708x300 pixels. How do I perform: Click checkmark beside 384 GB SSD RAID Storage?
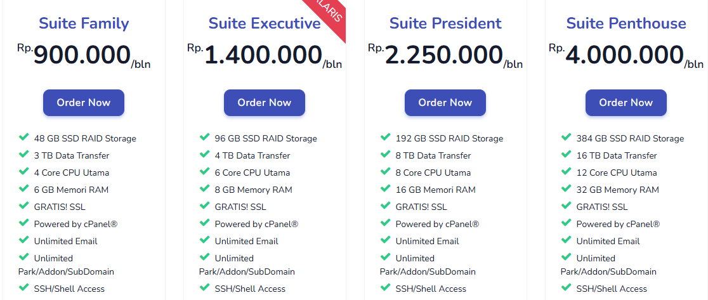pos(567,137)
